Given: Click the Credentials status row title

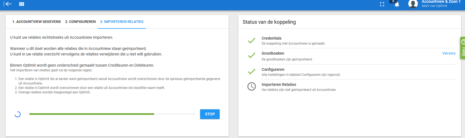Looking at the screenshot, I should (x=272, y=38).
